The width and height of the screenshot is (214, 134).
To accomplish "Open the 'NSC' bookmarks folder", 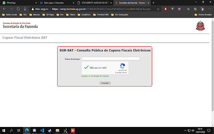I will [23, 15].
